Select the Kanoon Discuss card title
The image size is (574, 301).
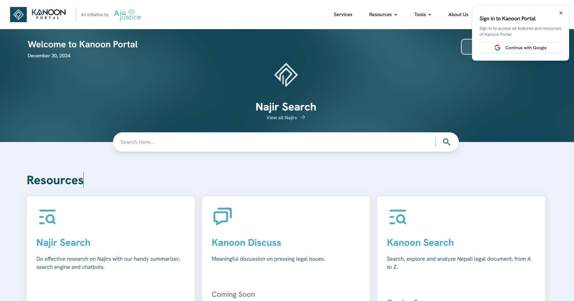pyautogui.click(x=246, y=242)
